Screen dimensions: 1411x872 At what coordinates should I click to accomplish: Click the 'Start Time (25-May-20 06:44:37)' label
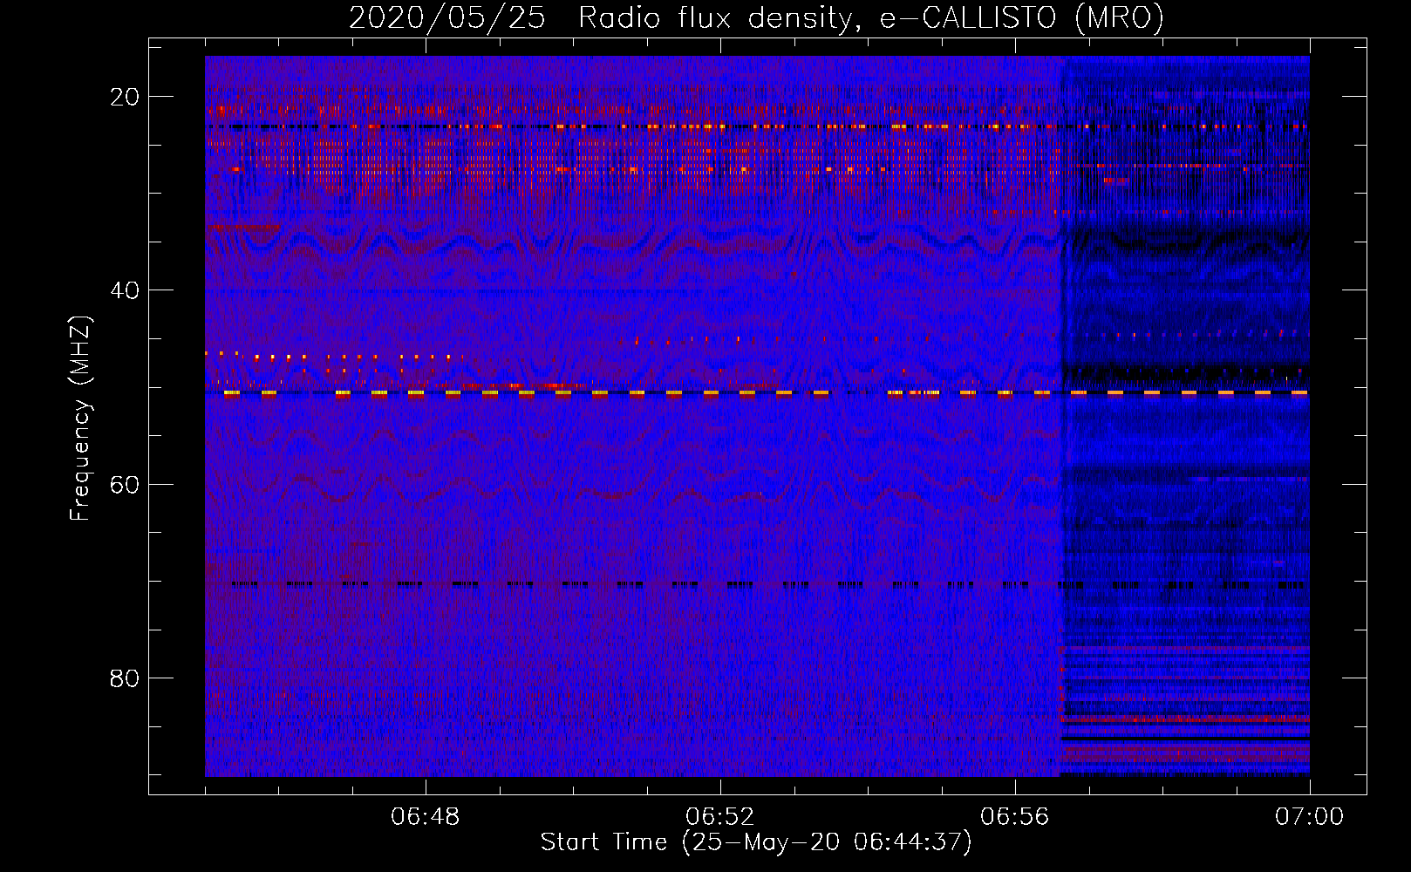[755, 842]
